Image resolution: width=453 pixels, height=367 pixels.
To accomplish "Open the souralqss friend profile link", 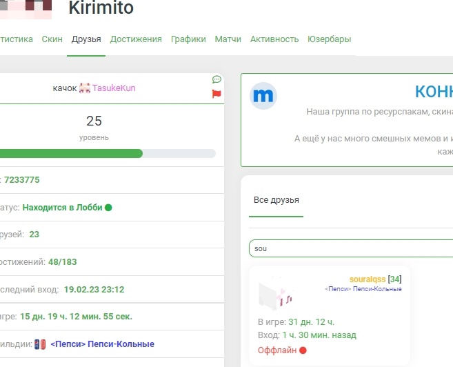I will click(x=368, y=279).
